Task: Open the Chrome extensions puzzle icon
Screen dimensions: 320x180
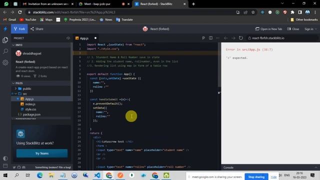Action: (x=292, y=12)
